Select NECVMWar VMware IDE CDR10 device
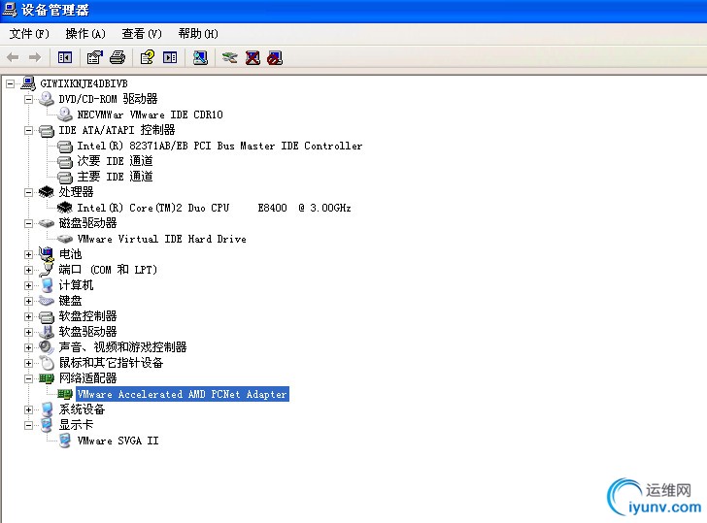 (x=150, y=114)
